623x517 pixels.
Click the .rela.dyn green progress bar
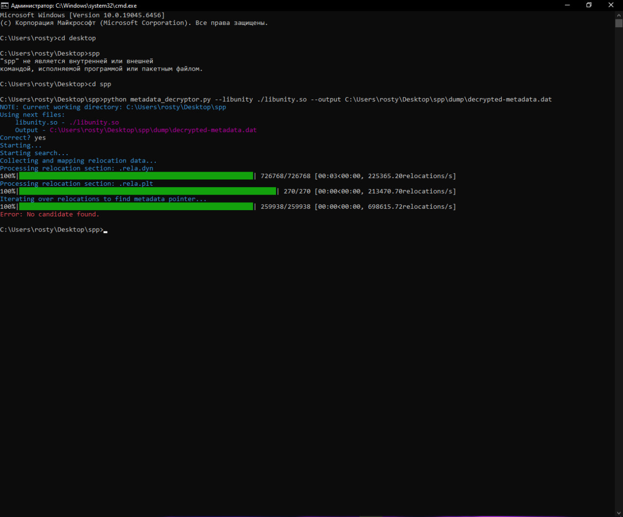pos(136,176)
